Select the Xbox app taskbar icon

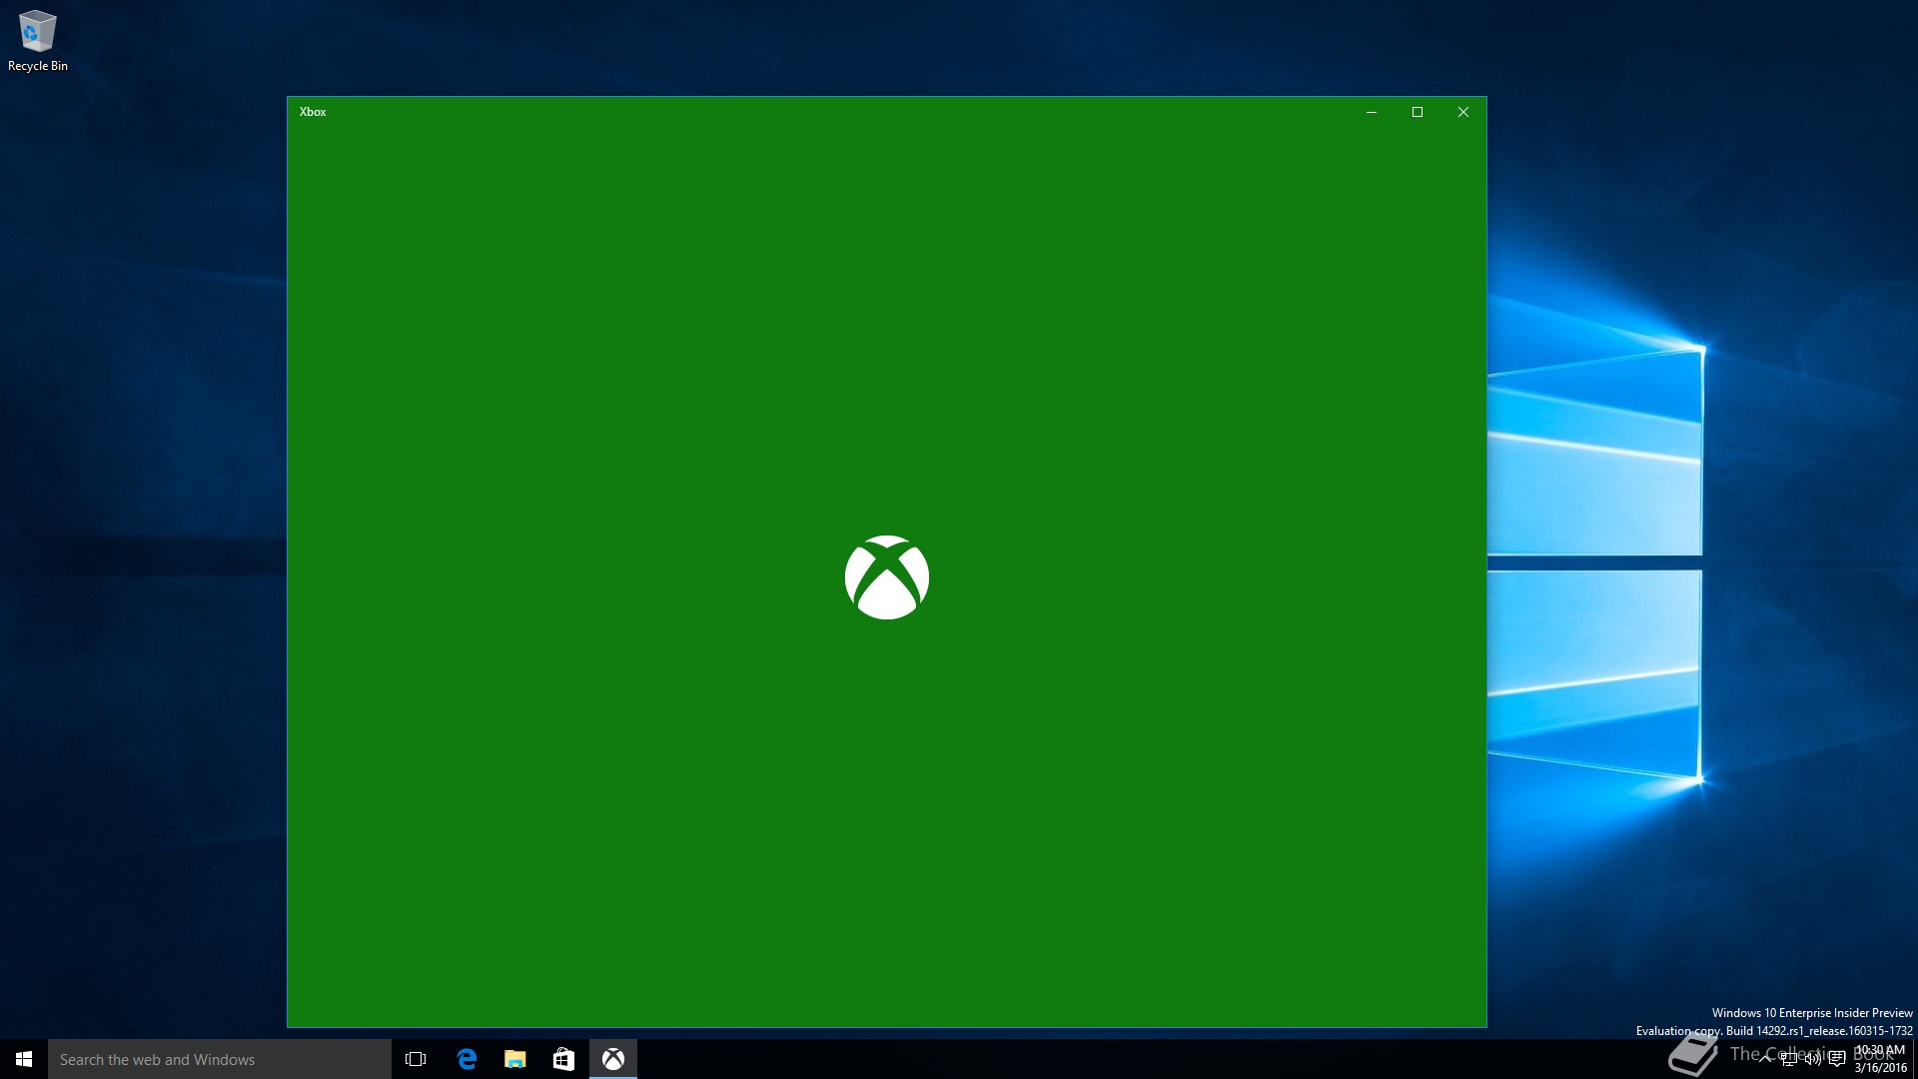(613, 1059)
